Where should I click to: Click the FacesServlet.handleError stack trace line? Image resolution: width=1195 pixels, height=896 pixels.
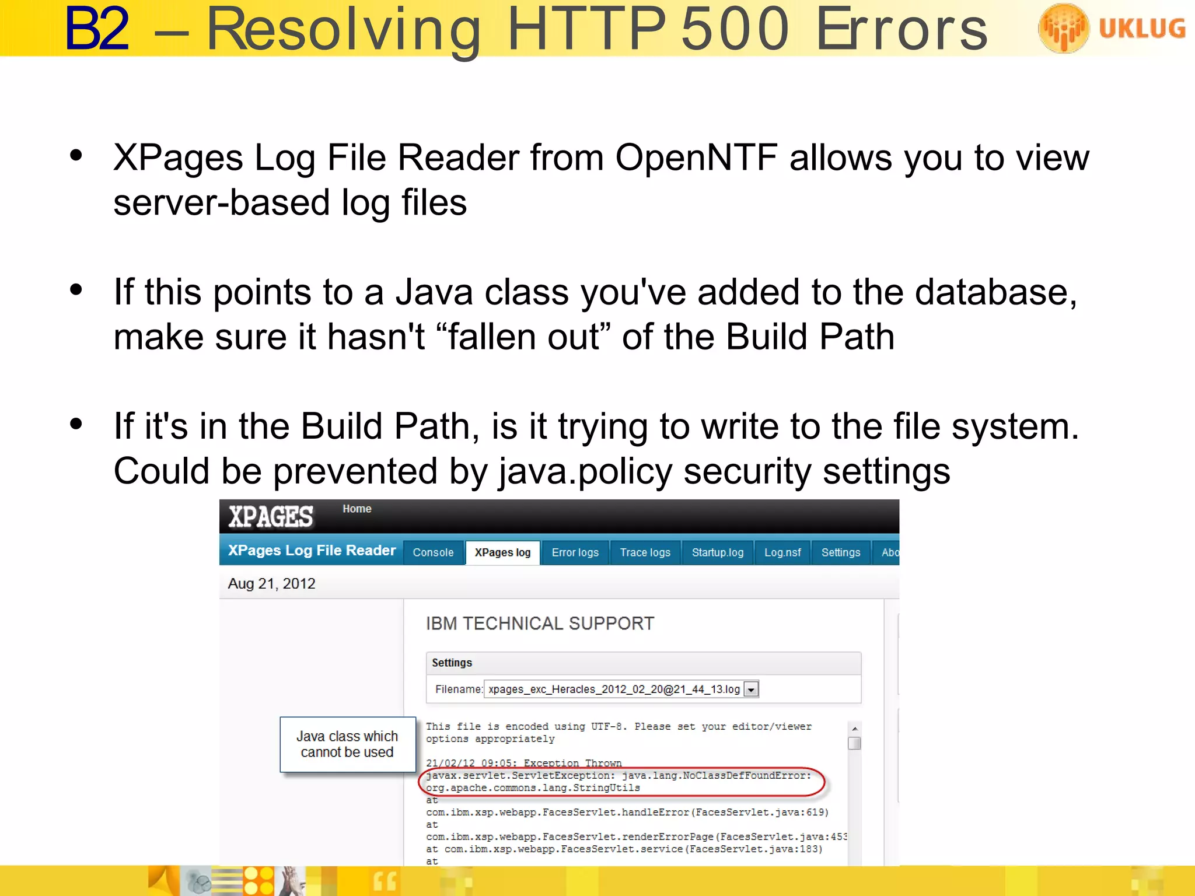coord(627,813)
